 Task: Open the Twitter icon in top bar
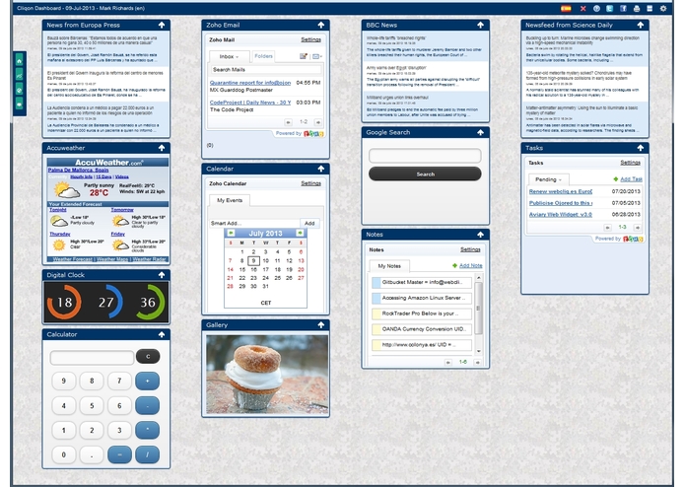coord(610,8)
